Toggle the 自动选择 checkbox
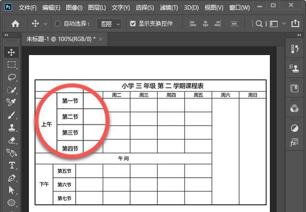306x212 pixels. click(58, 24)
